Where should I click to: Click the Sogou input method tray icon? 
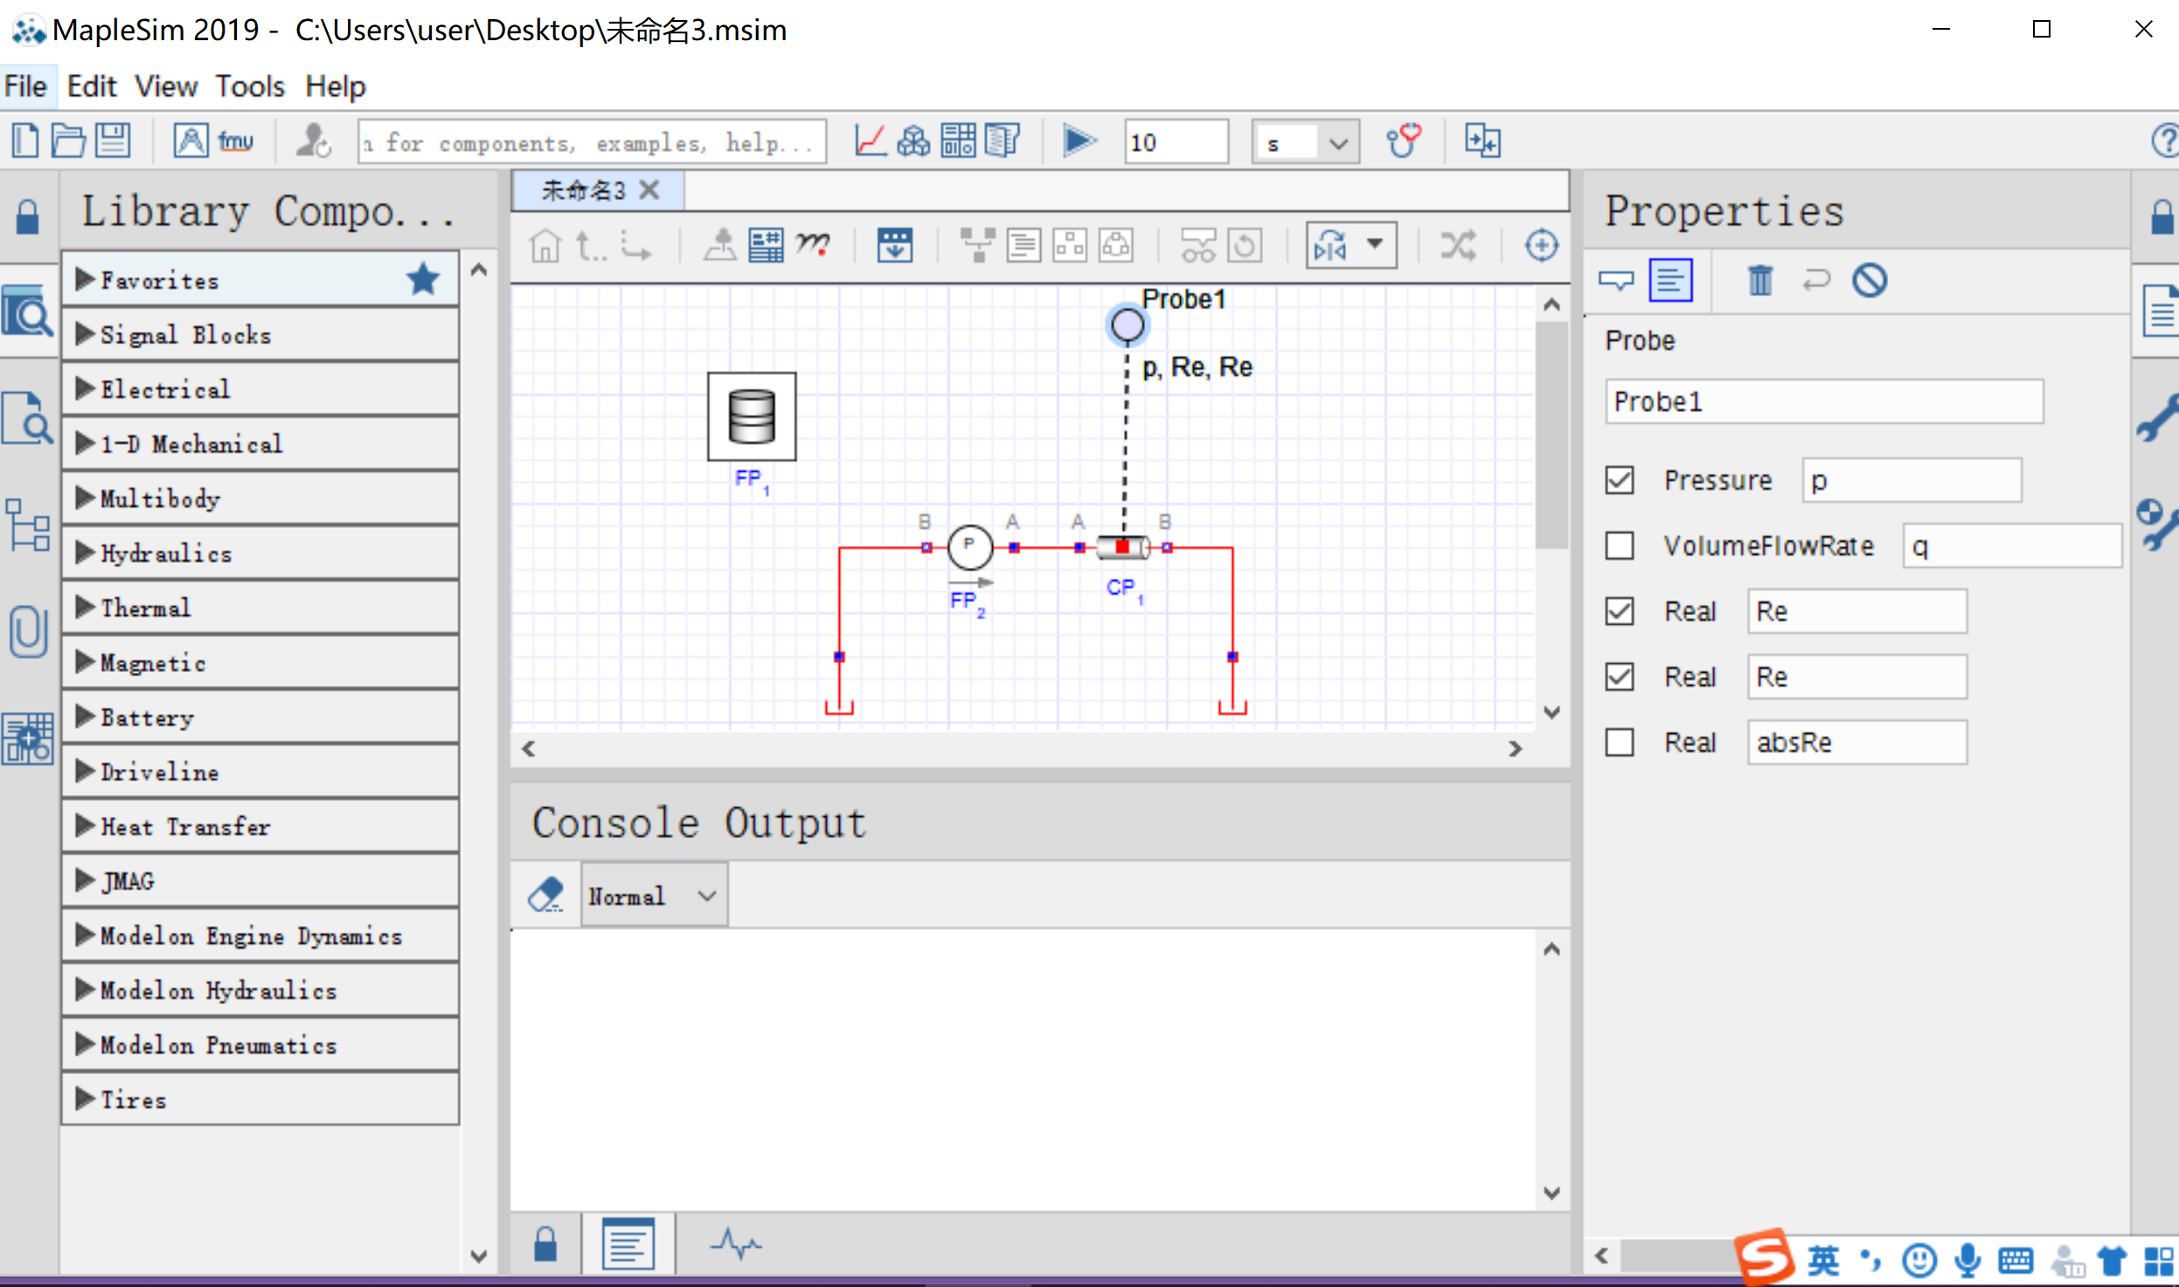1764,1258
